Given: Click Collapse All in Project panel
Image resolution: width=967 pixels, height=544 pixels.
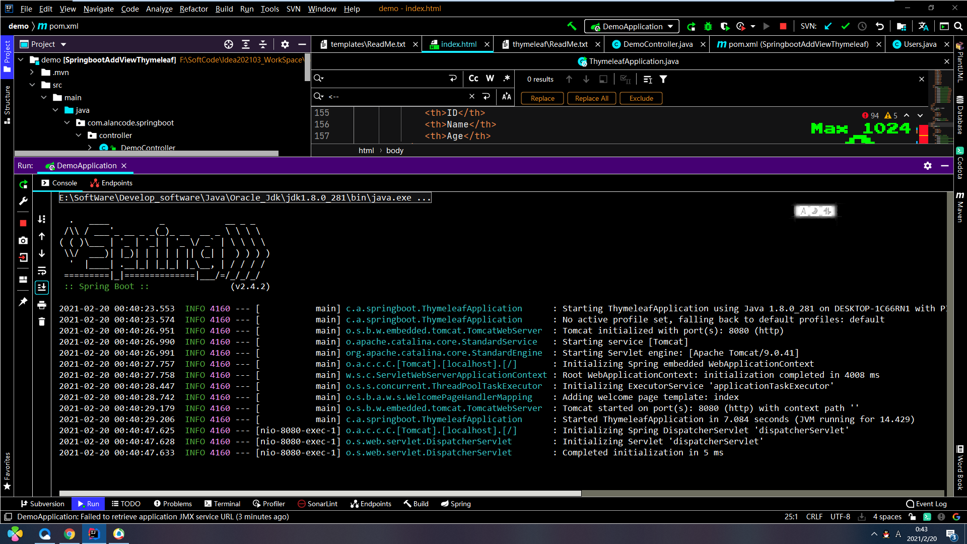Looking at the screenshot, I should 263,44.
